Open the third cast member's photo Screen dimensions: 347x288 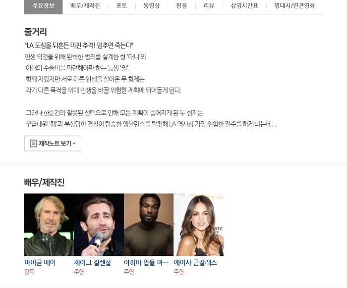[149, 225]
